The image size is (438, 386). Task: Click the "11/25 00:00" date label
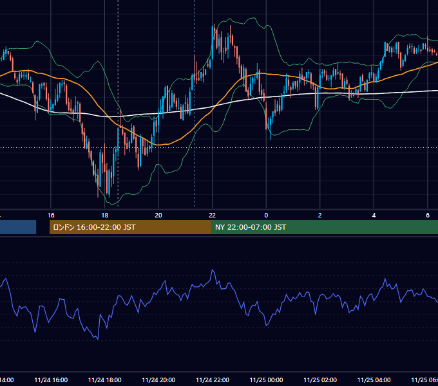266,380
